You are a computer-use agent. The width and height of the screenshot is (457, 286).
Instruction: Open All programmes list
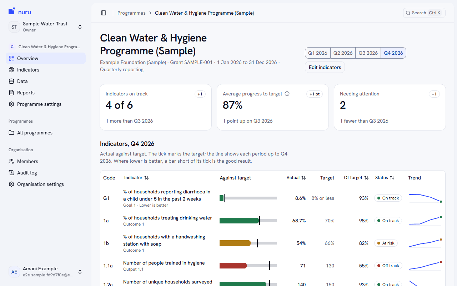(46, 133)
